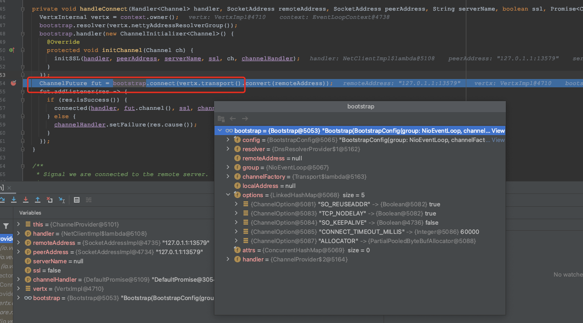Viewport: 583px width, 323px height.
Task: Expand the vertx VertxImpl variable
Action: [18, 289]
